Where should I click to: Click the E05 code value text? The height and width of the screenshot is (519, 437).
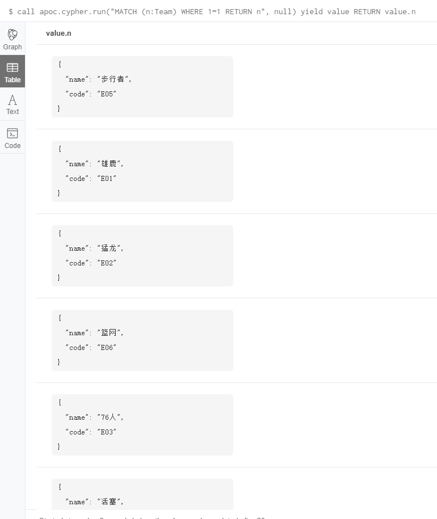coord(107,94)
